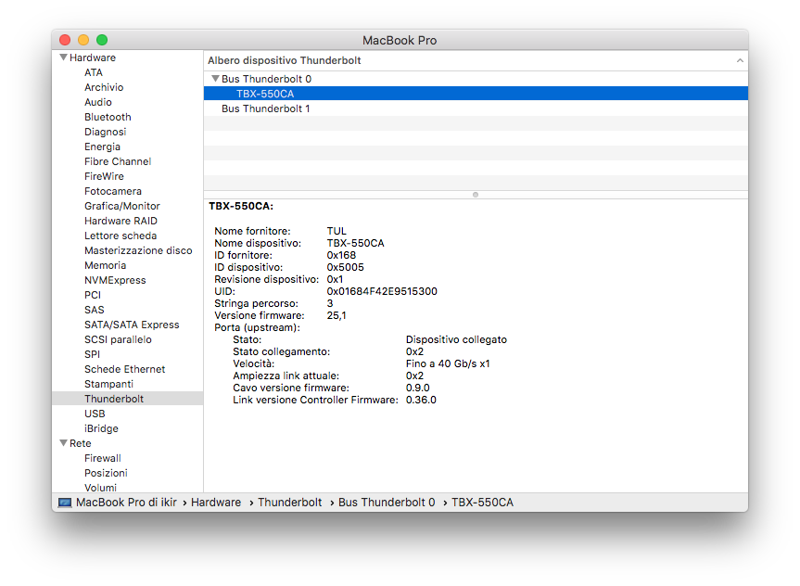Click Thunderbolt in the path bar
This screenshot has height=586, width=800.
[290, 503]
